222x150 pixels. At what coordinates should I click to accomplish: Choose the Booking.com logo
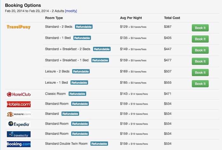tap(19, 144)
